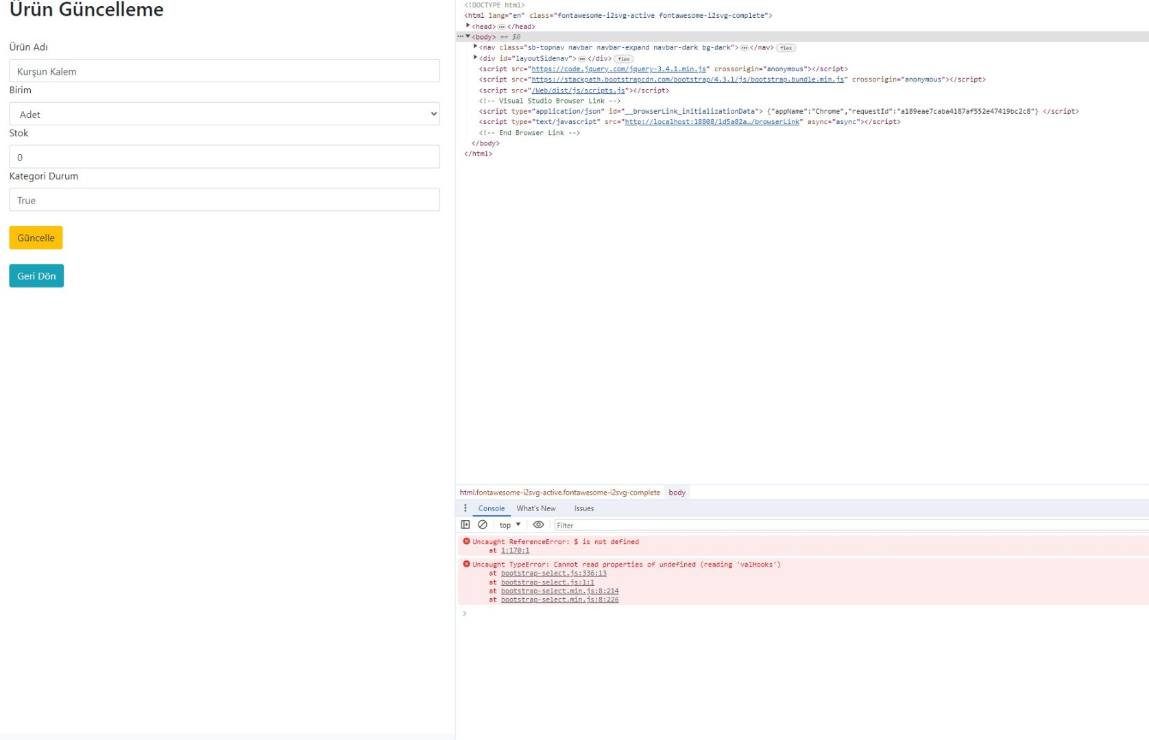Select the closing </html> tag line
The height and width of the screenshot is (740, 1149).
(x=478, y=154)
